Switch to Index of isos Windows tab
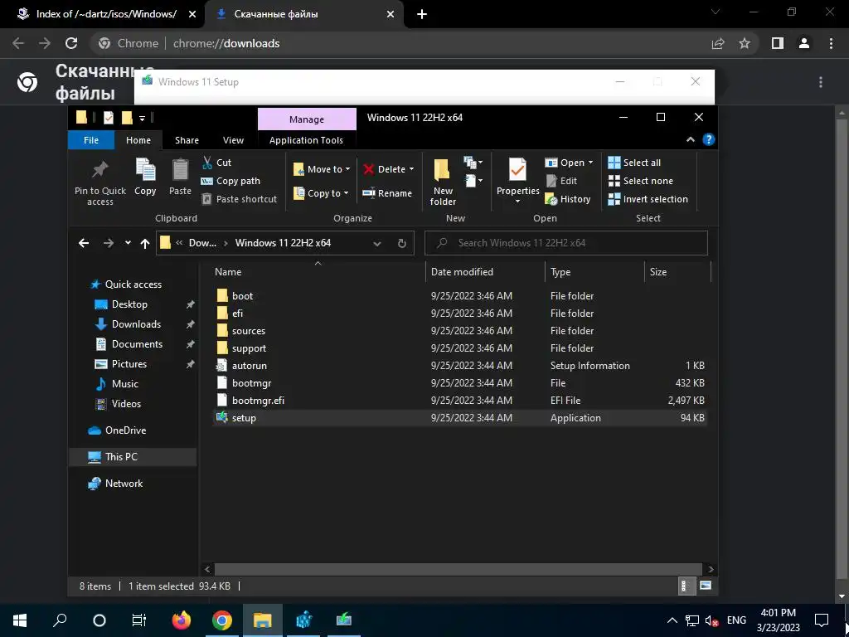 pyautogui.click(x=107, y=14)
